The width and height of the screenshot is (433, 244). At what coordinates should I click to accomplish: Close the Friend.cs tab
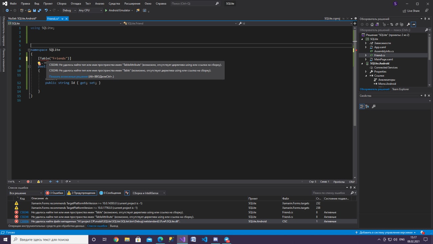pos(66,19)
